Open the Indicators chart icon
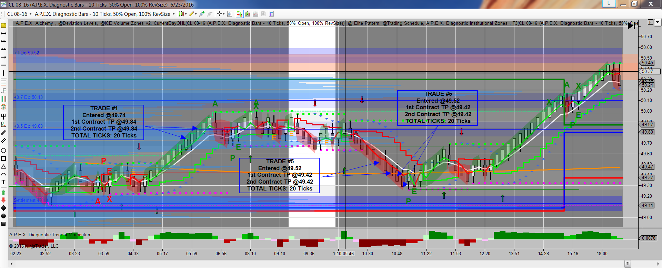This screenshot has width=662, height=268. [255, 14]
